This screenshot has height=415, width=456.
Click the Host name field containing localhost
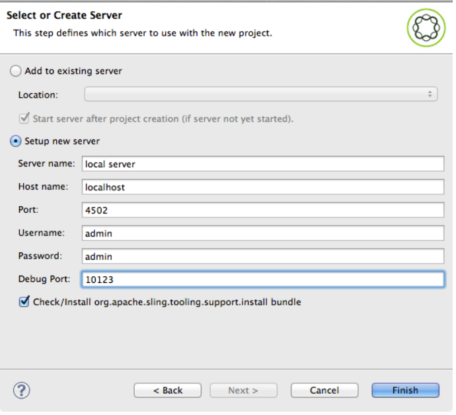263,187
